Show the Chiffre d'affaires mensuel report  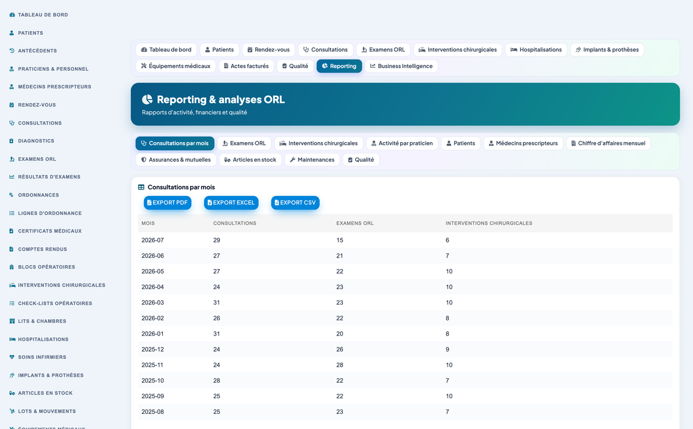[609, 143]
